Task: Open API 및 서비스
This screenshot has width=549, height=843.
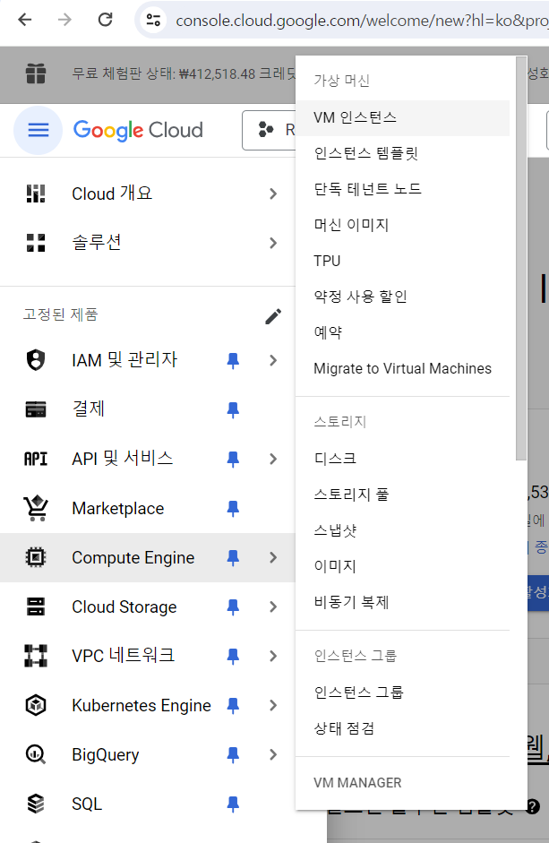Action: [123, 459]
